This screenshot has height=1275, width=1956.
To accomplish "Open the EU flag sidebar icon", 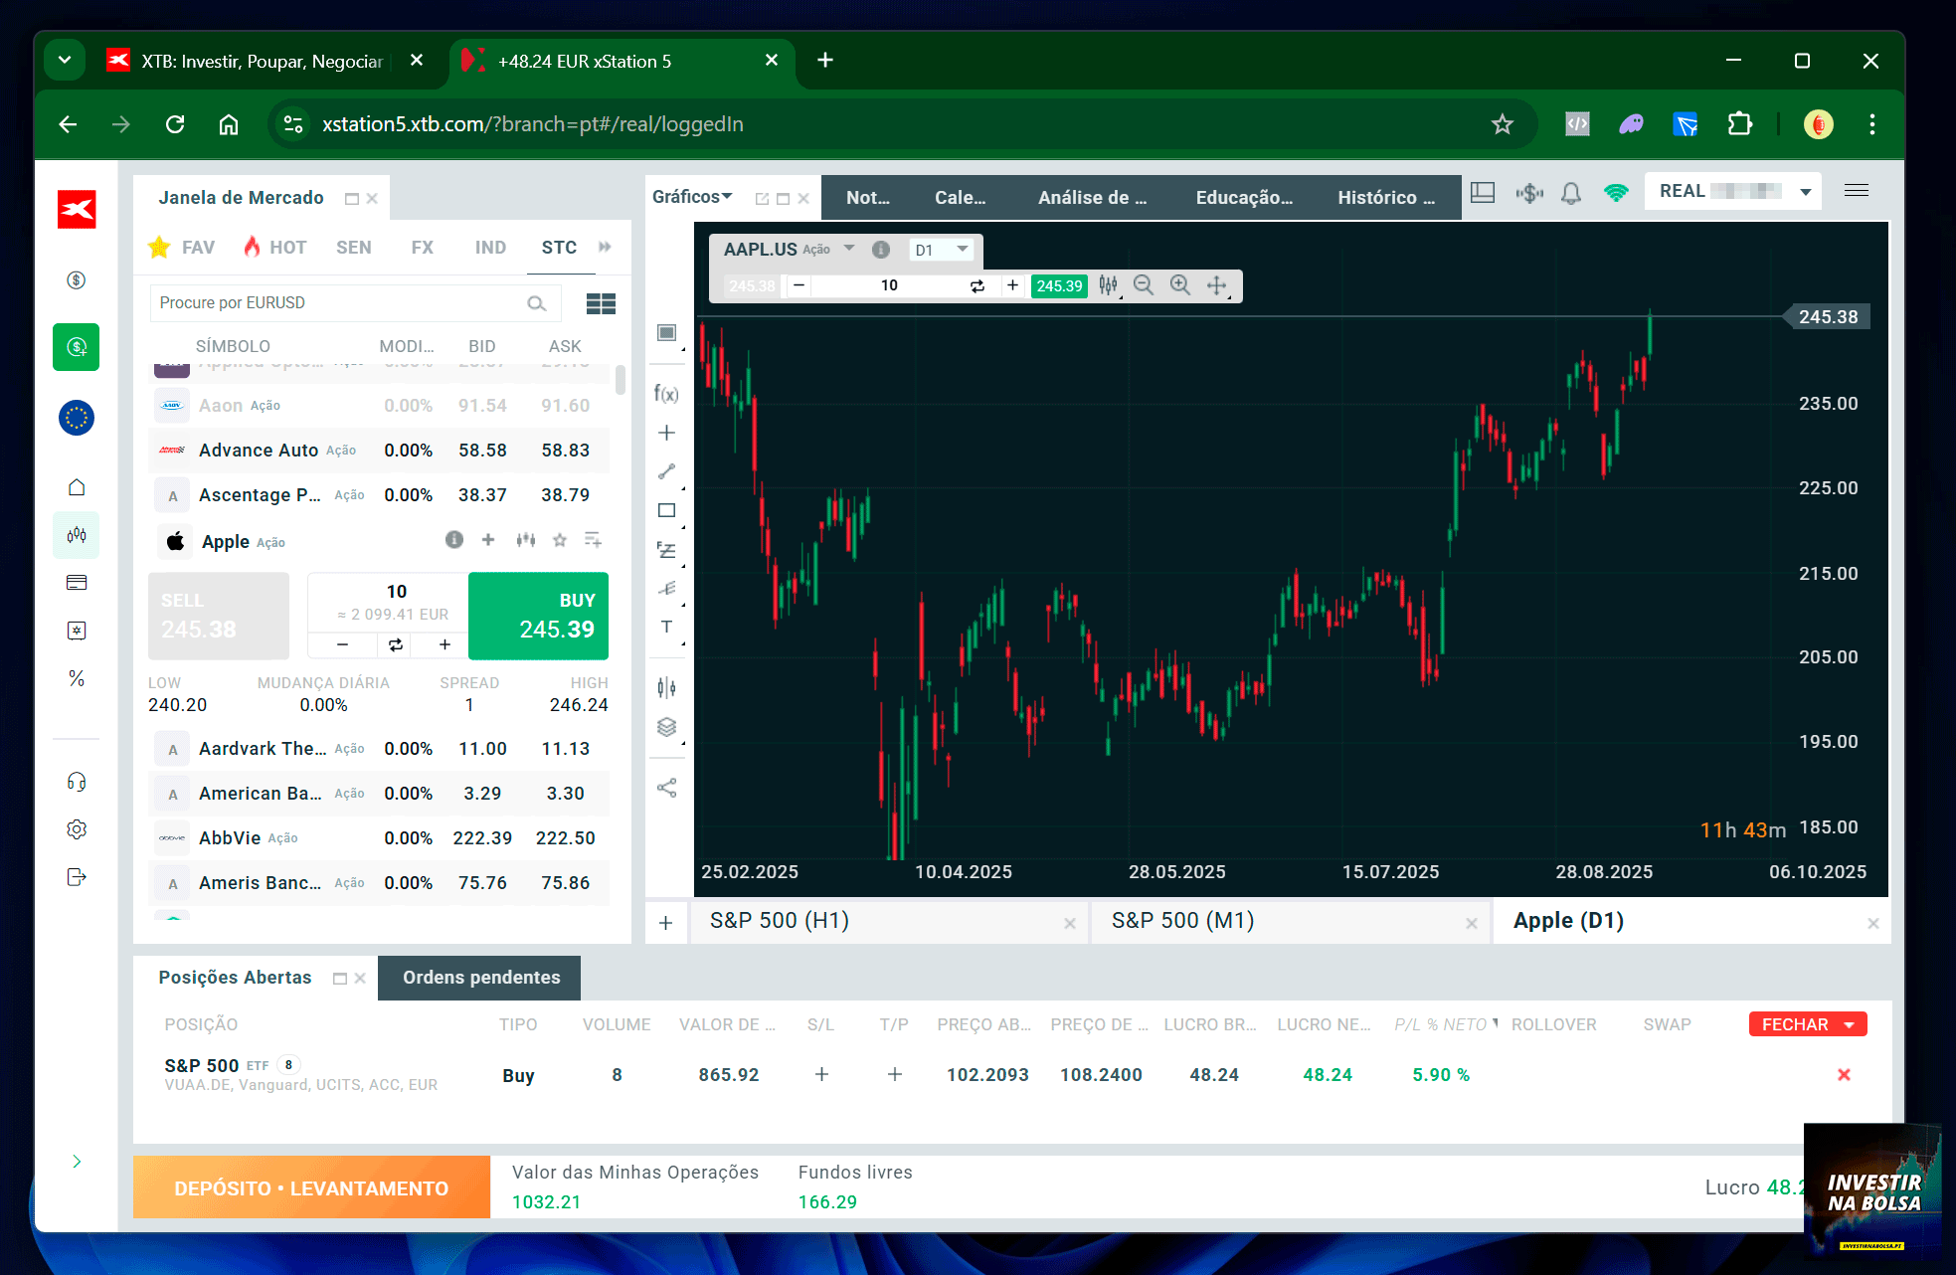I will coord(77,418).
